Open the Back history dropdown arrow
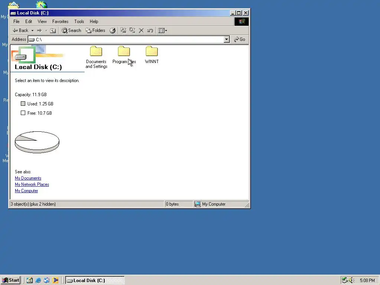 [32, 30]
